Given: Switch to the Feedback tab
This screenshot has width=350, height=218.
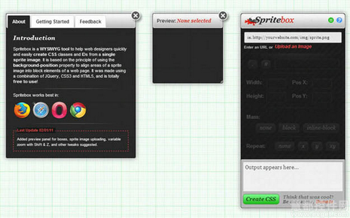Looking at the screenshot, I should tap(90, 22).
